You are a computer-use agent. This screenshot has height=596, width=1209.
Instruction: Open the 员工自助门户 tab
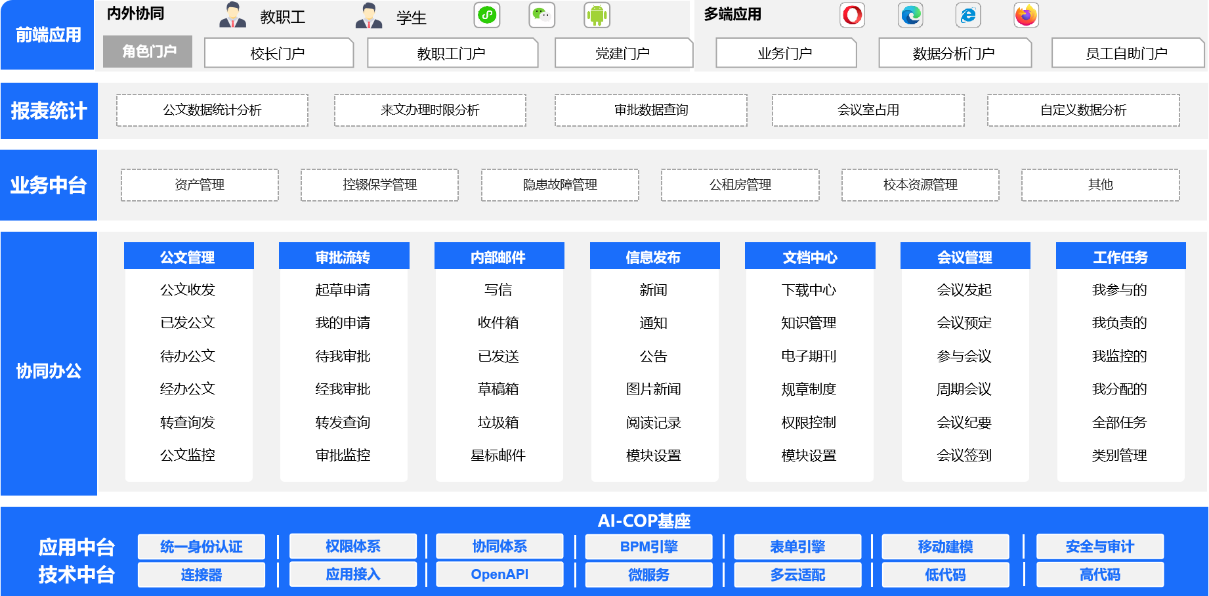click(1126, 53)
